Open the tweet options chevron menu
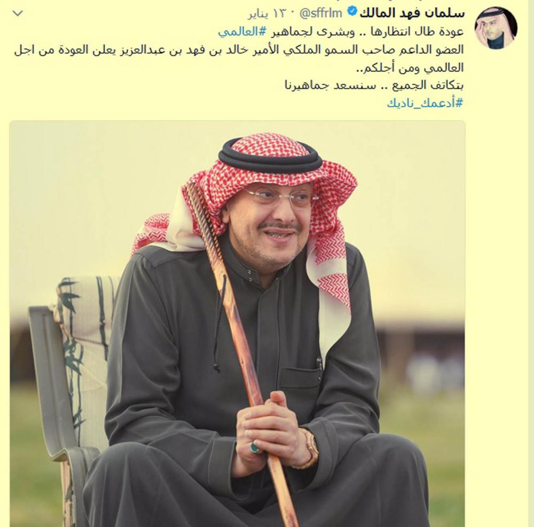This screenshot has width=534, height=527. point(18,14)
